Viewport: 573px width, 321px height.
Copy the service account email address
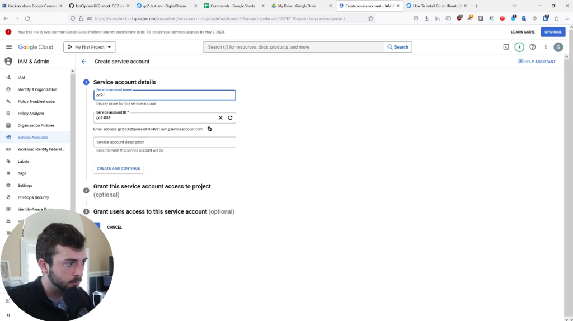tap(209, 129)
